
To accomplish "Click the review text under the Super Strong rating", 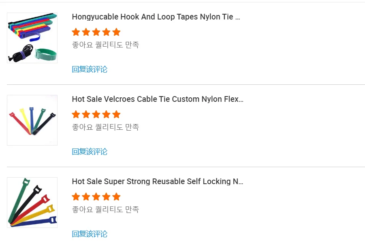I will click(x=105, y=210).
